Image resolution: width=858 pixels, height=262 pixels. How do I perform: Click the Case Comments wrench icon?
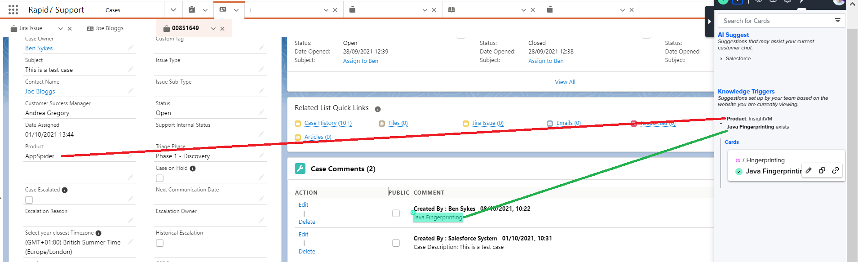tap(300, 169)
